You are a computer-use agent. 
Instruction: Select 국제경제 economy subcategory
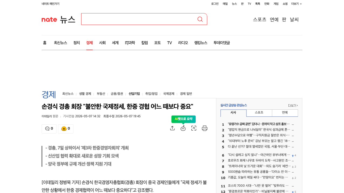pos(169,94)
